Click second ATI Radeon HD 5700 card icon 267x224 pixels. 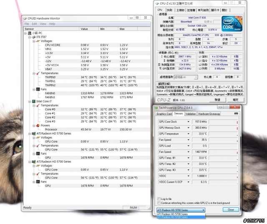[34, 162]
